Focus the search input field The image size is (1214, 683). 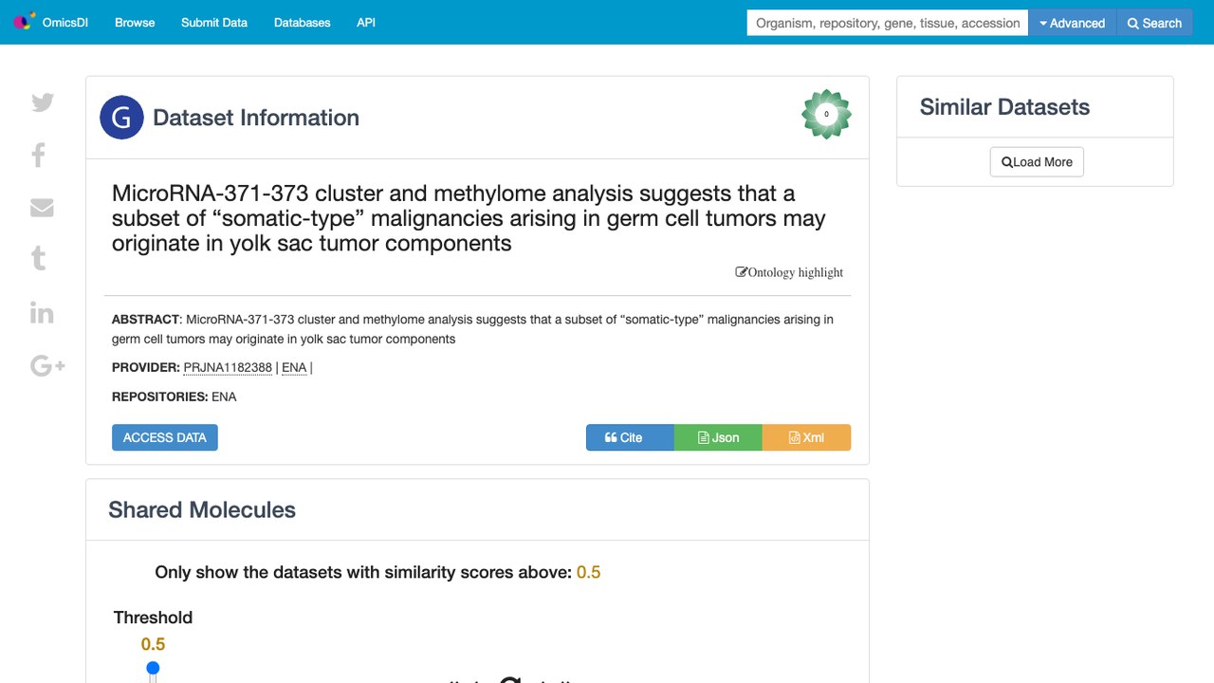[888, 23]
